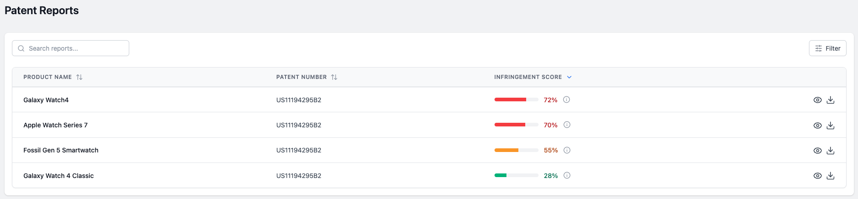
Task: Click the Fossil Gen 5 Smartwatch product name
Action: [61, 150]
